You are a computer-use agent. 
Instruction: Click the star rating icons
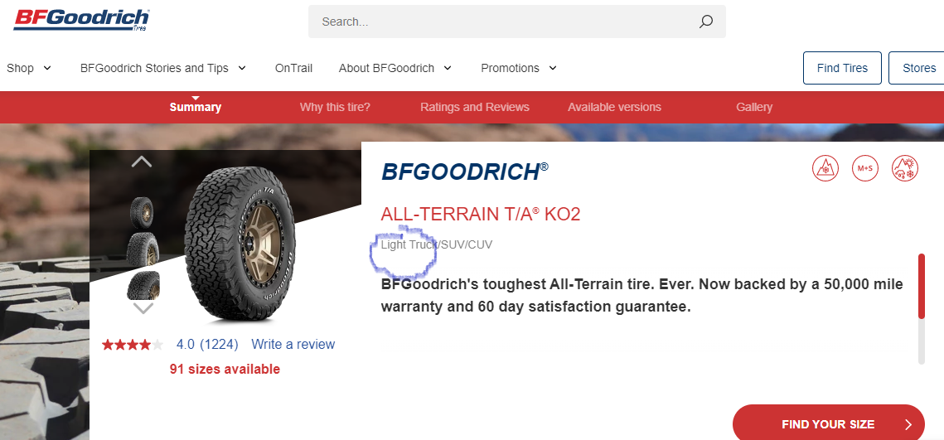click(133, 345)
